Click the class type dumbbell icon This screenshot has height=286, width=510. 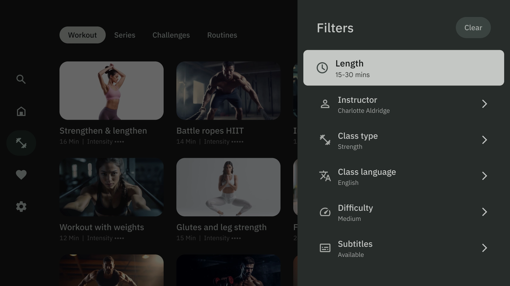[325, 140]
